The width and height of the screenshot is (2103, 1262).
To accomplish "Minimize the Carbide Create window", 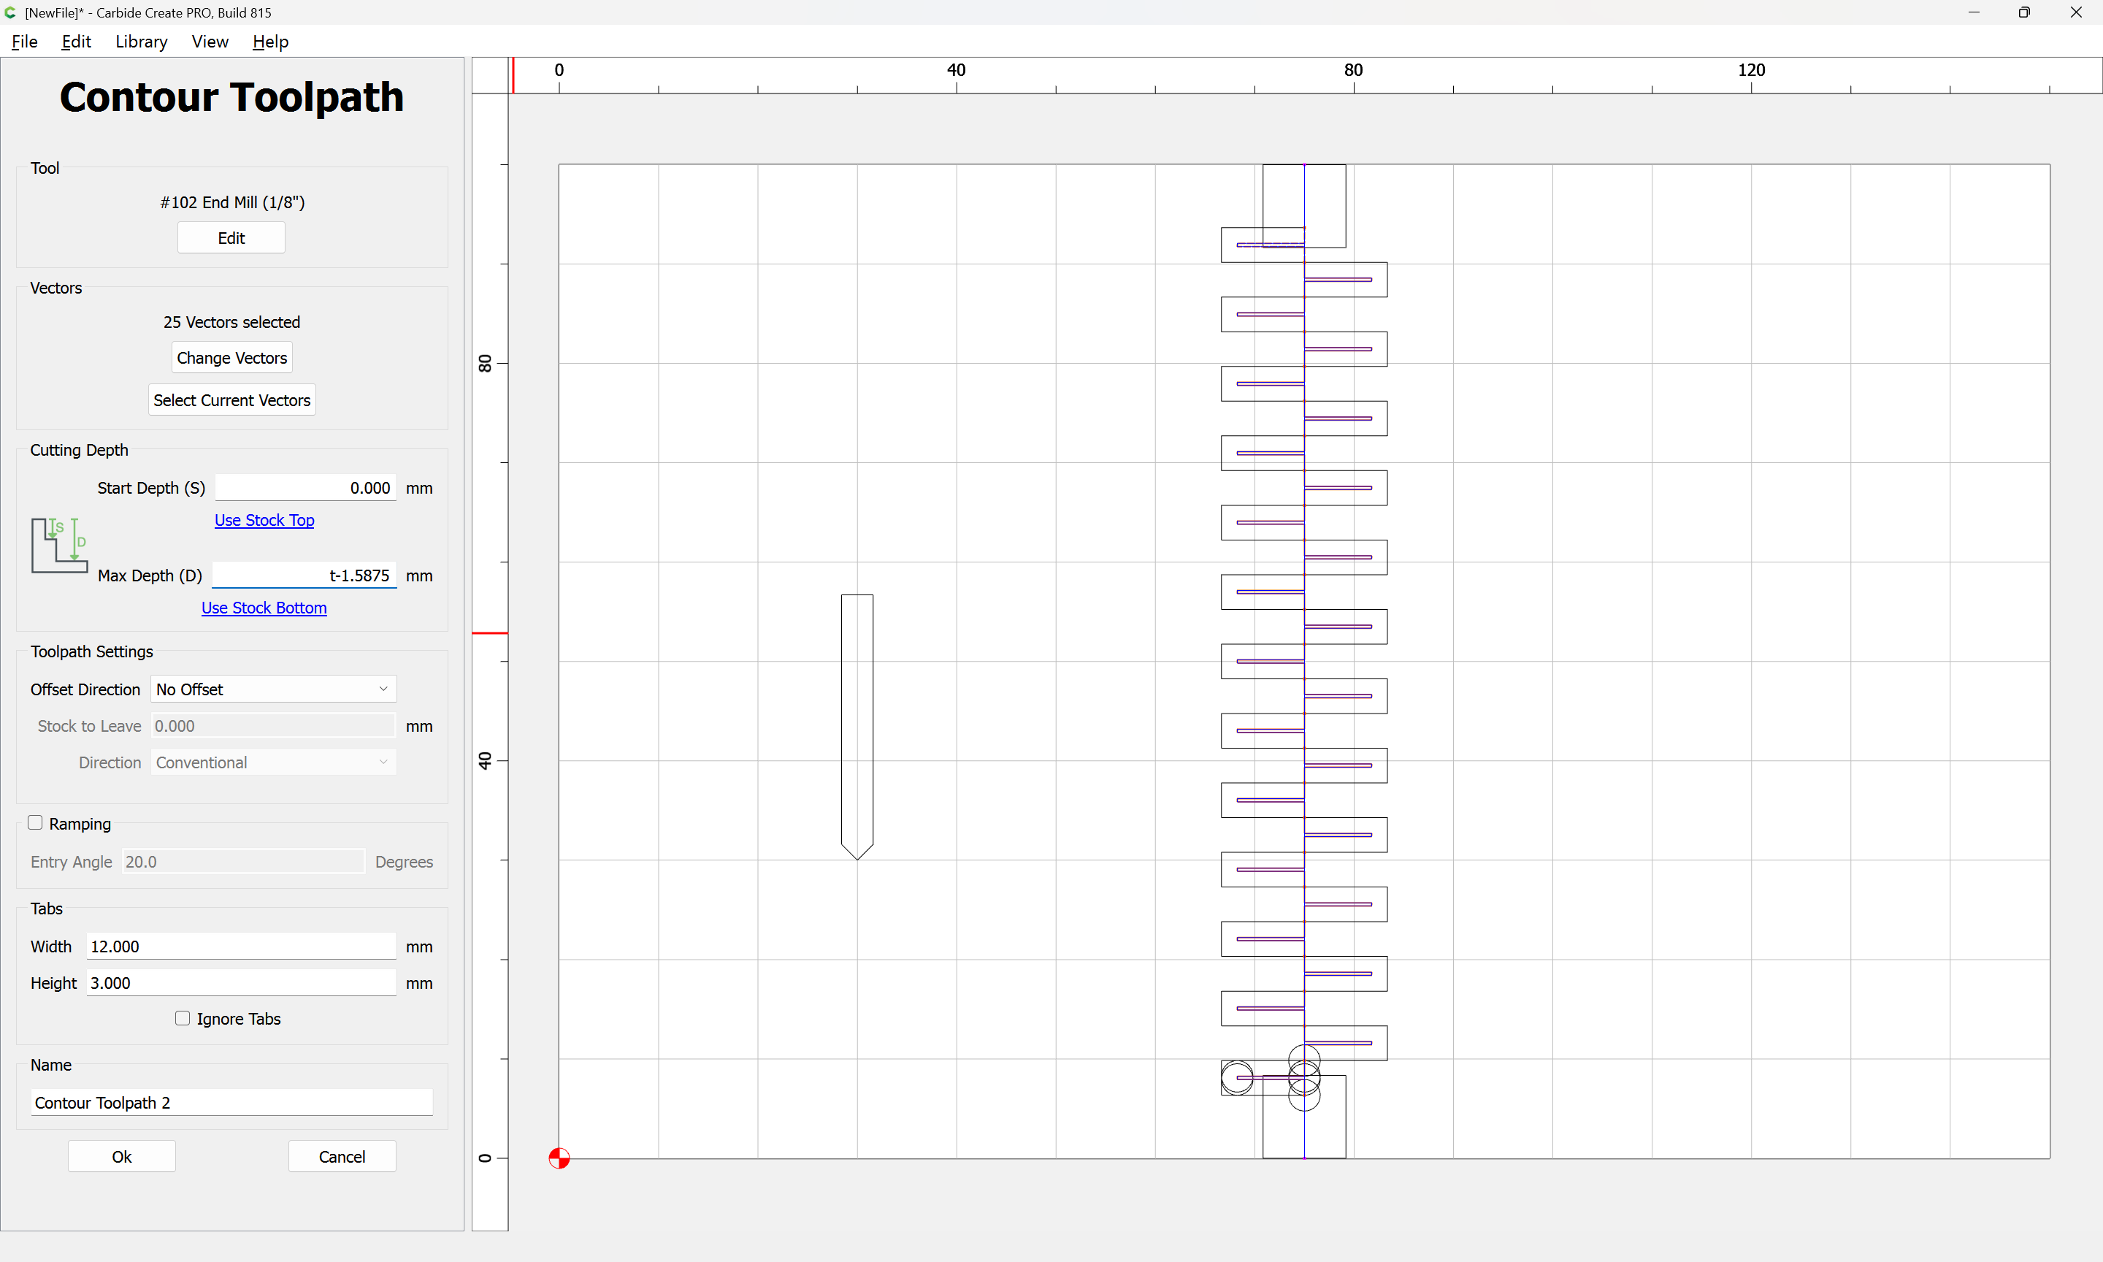I will (x=1974, y=12).
